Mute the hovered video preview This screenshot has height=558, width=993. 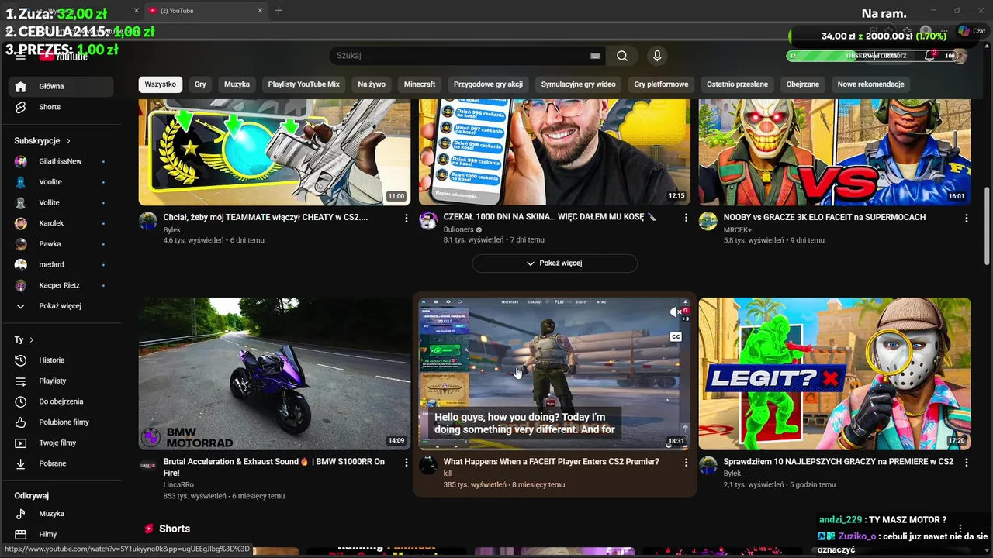[676, 312]
